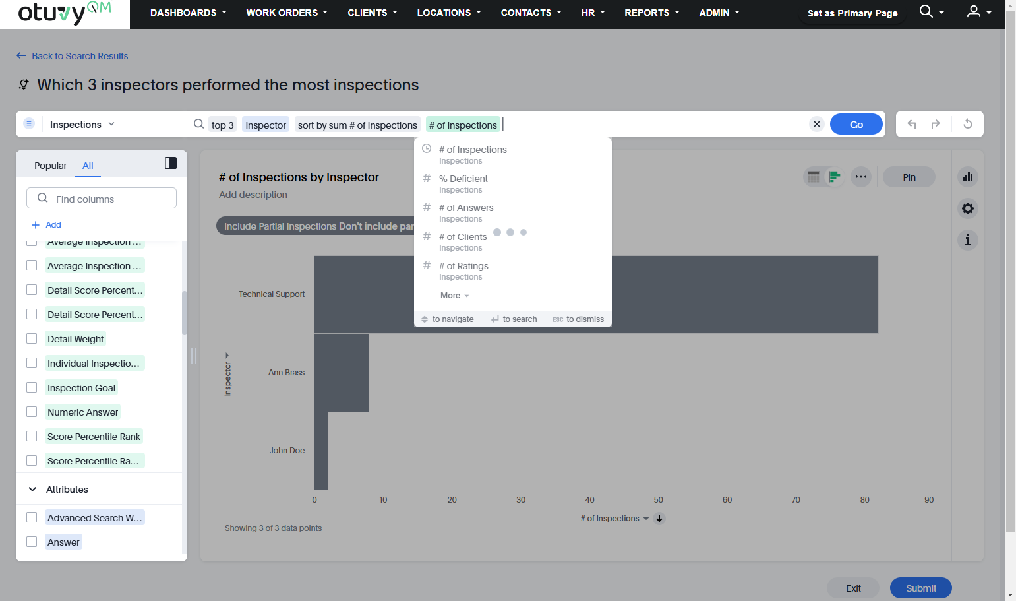The height and width of the screenshot is (601, 1016).
Task: Click the Exit button
Action: tap(853, 588)
